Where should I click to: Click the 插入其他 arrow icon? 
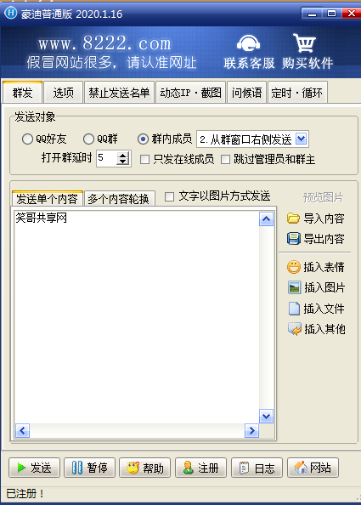tap(294, 329)
